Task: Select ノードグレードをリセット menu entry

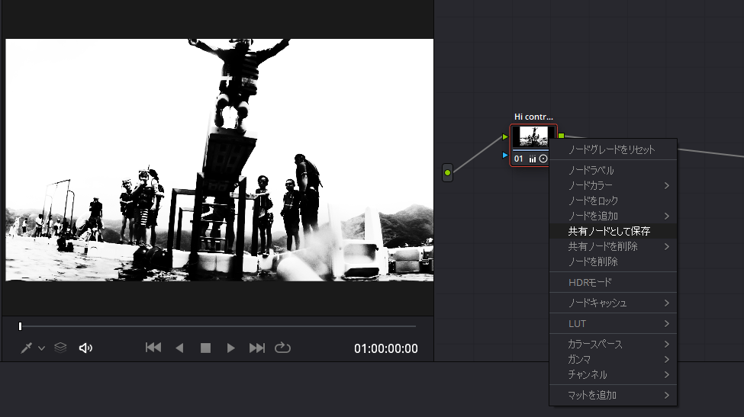Action: tap(611, 149)
